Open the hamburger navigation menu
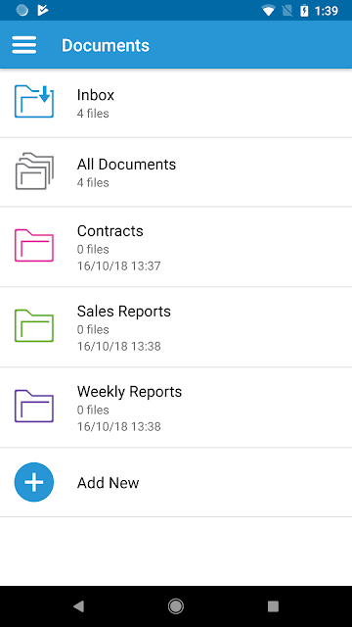This screenshot has width=352, height=627. pyautogui.click(x=23, y=45)
